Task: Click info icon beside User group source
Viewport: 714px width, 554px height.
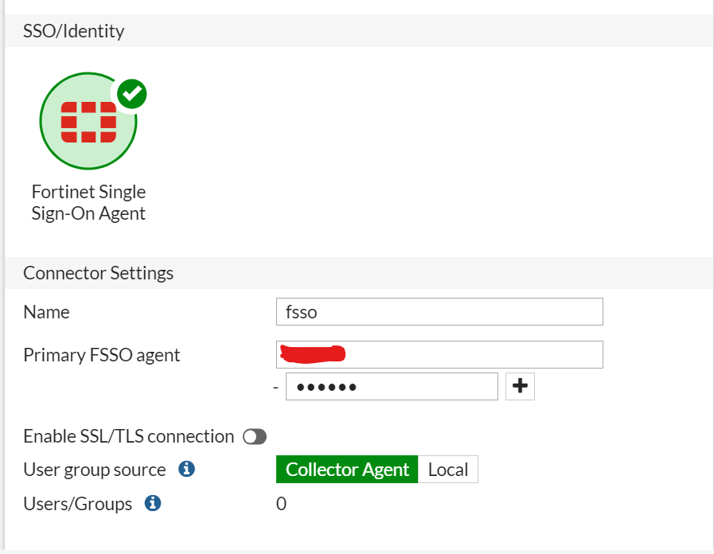Action: click(x=186, y=470)
